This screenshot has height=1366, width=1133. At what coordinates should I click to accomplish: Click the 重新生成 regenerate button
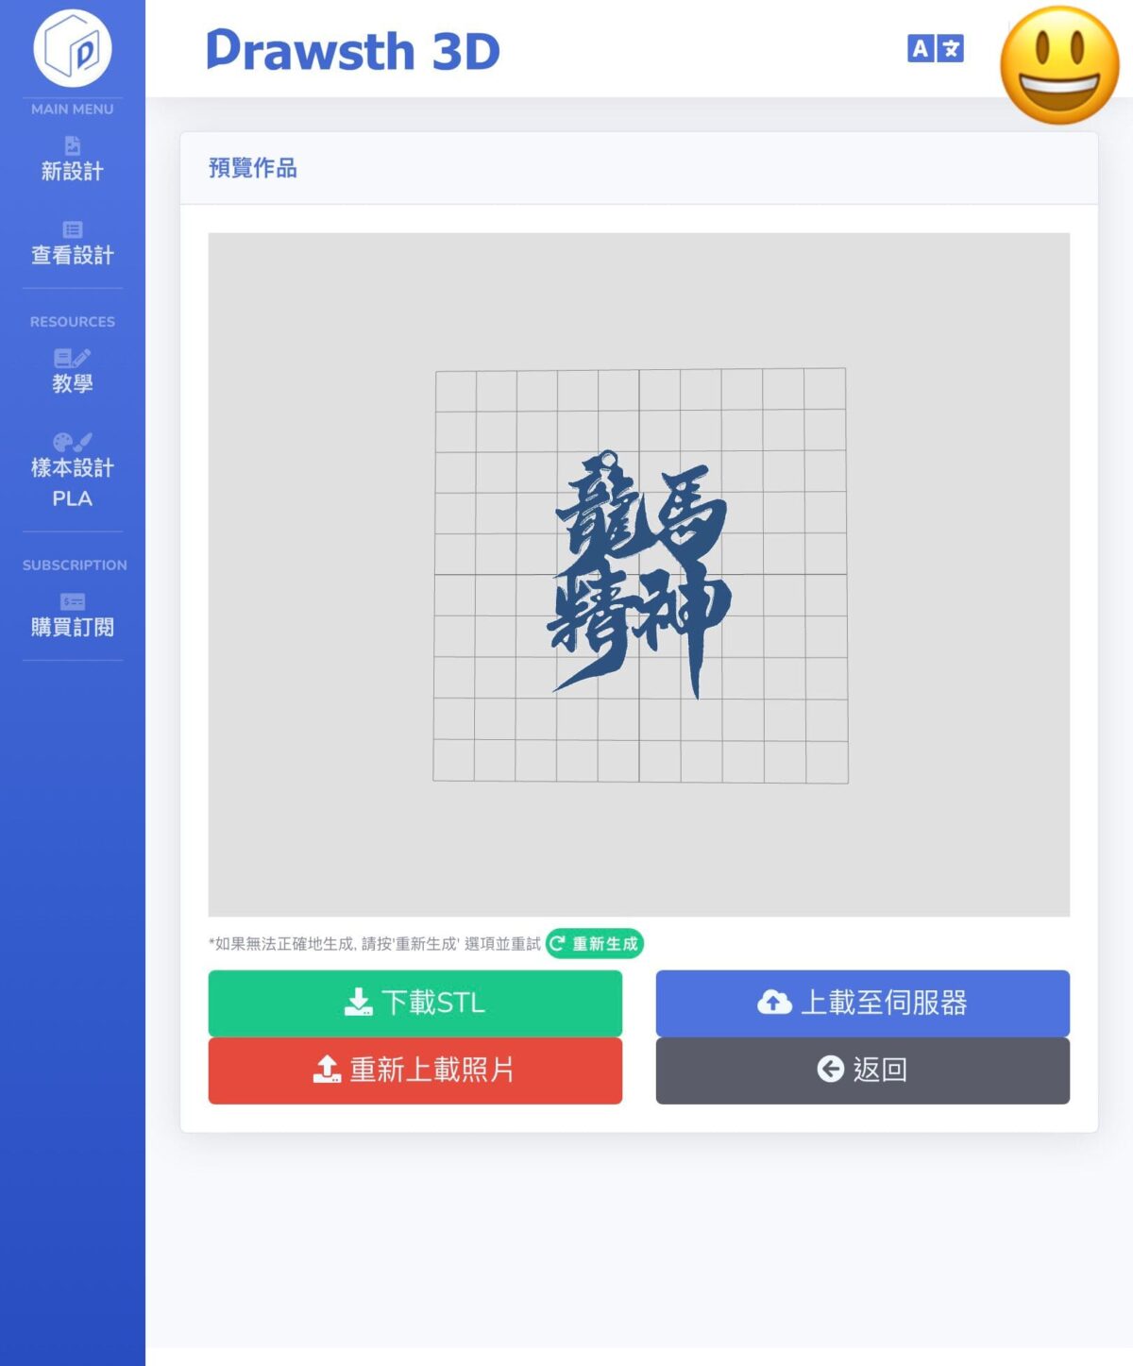pos(595,943)
